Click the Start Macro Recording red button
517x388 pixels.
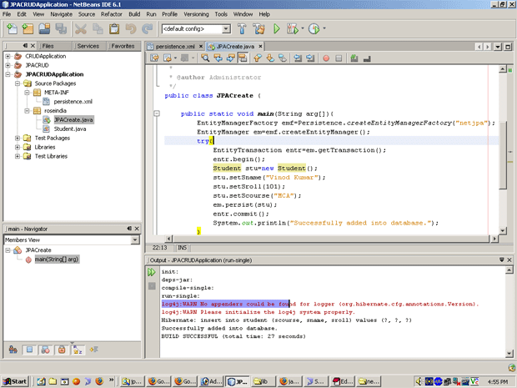click(326, 58)
